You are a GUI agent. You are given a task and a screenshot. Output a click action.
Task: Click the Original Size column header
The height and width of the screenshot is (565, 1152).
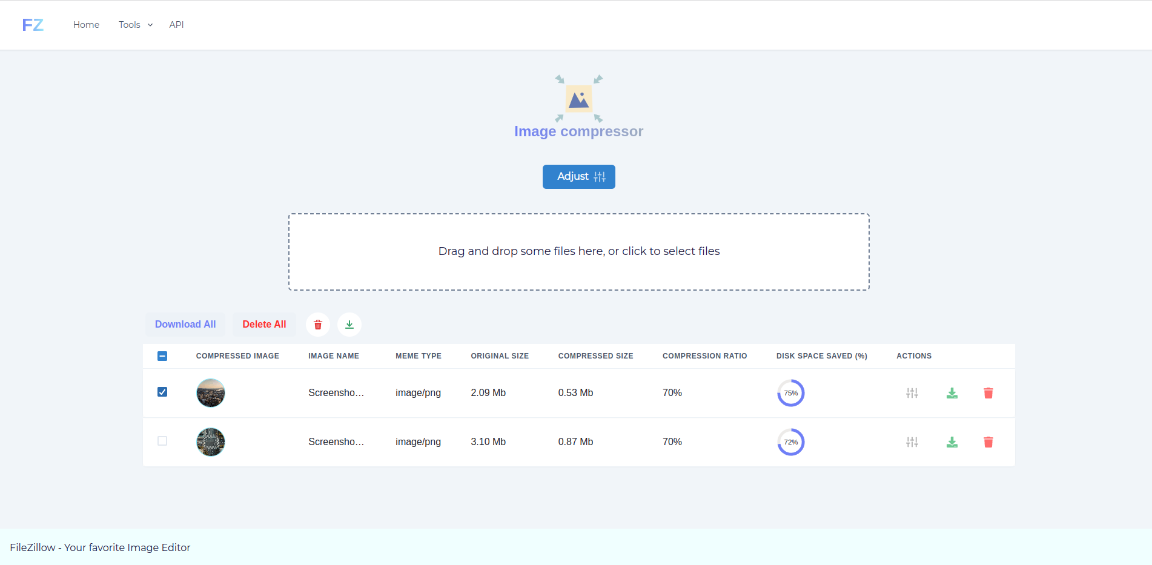pos(500,356)
